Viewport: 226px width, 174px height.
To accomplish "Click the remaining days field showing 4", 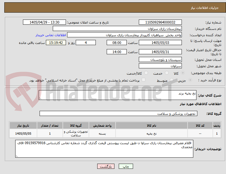I will pyautogui.click(x=86, y=42).
